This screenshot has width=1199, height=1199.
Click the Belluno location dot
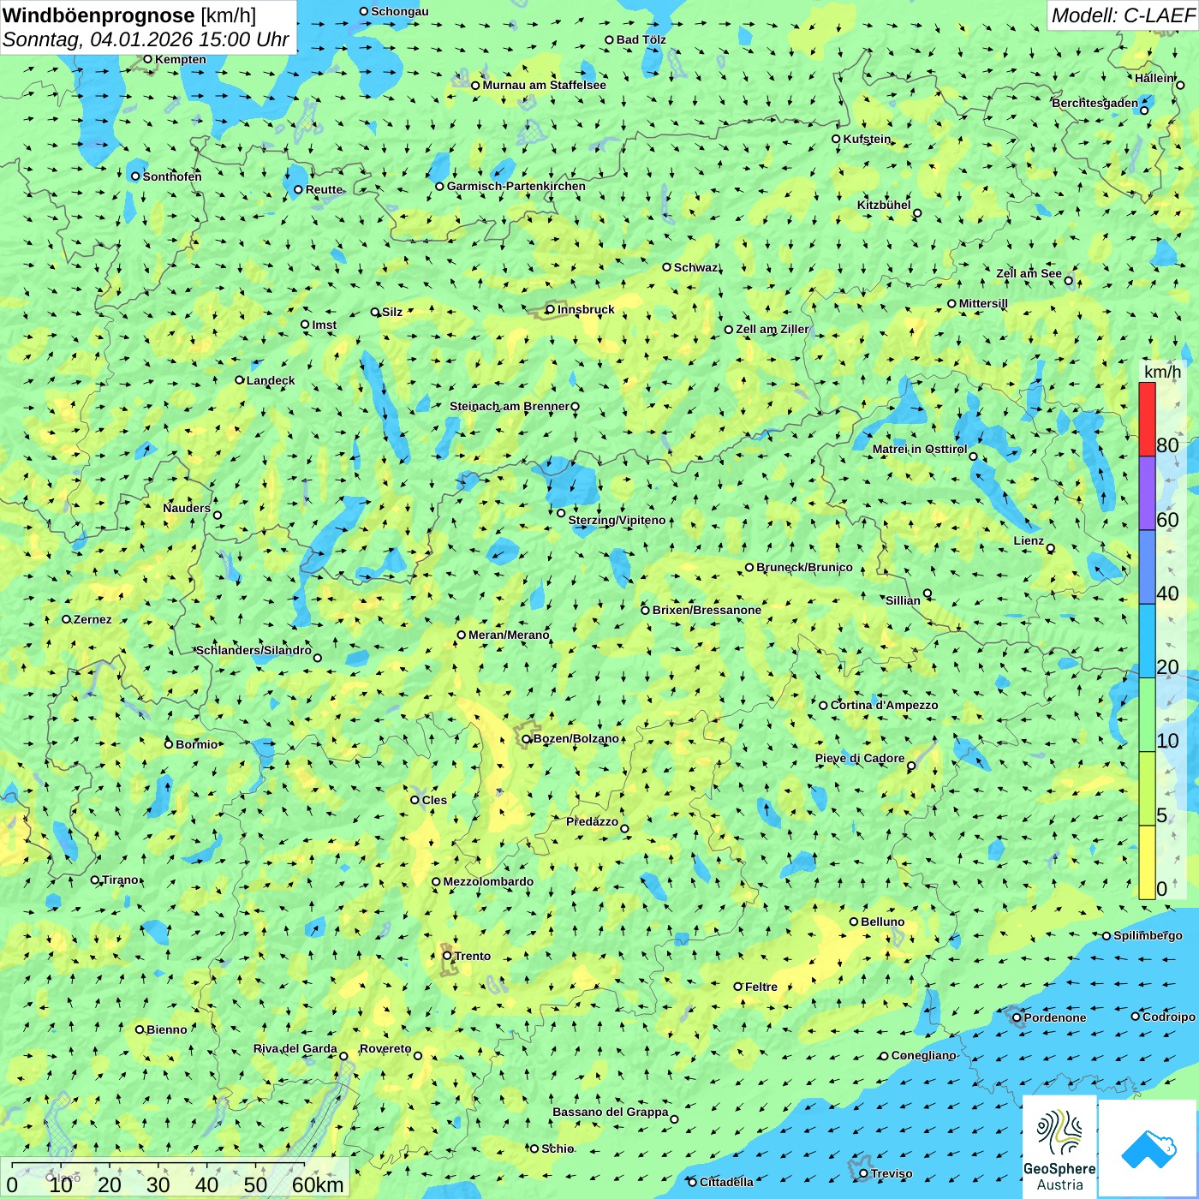[x=854, y=922]
